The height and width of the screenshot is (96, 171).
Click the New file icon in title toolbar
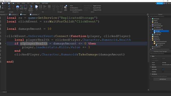[x=3, y=3]
